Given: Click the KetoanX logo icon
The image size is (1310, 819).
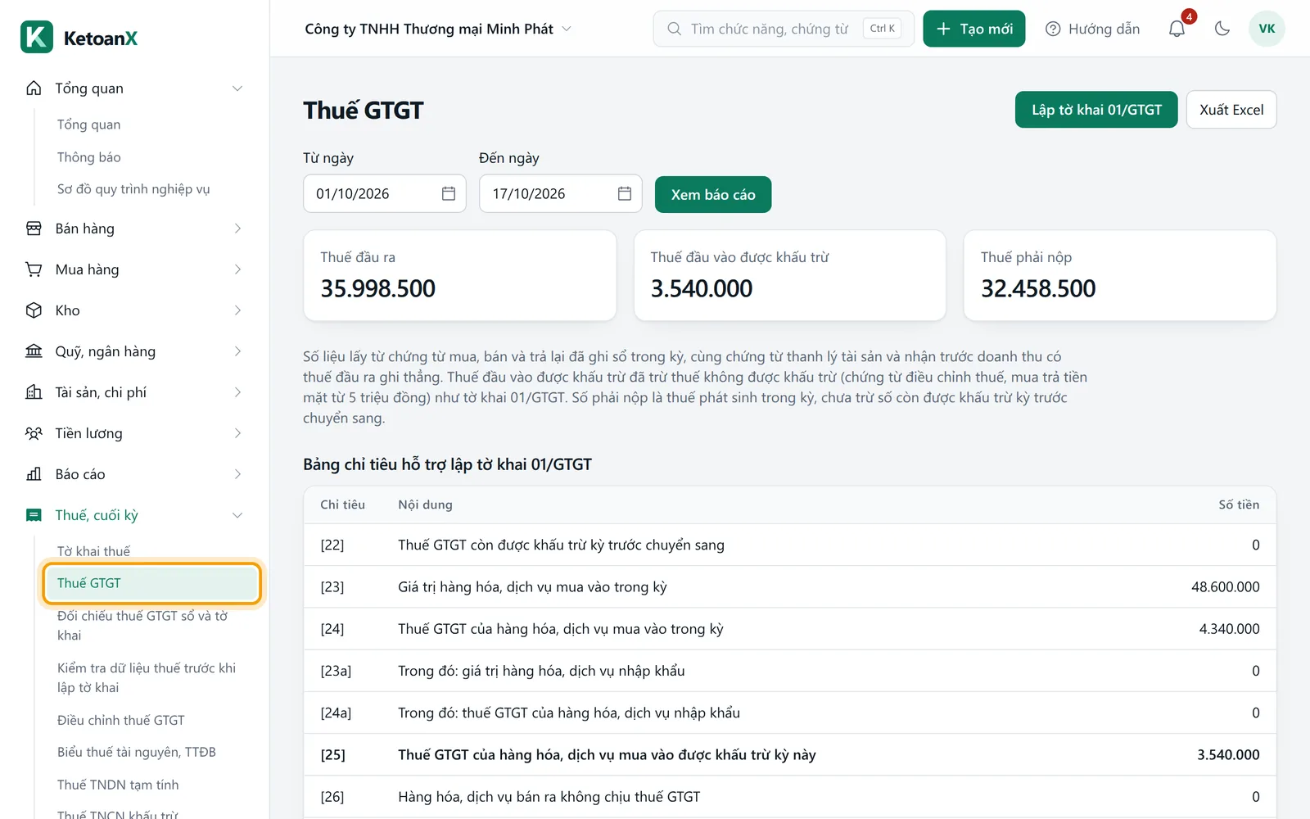Looking at the screenshot, I should pos(37,37).
